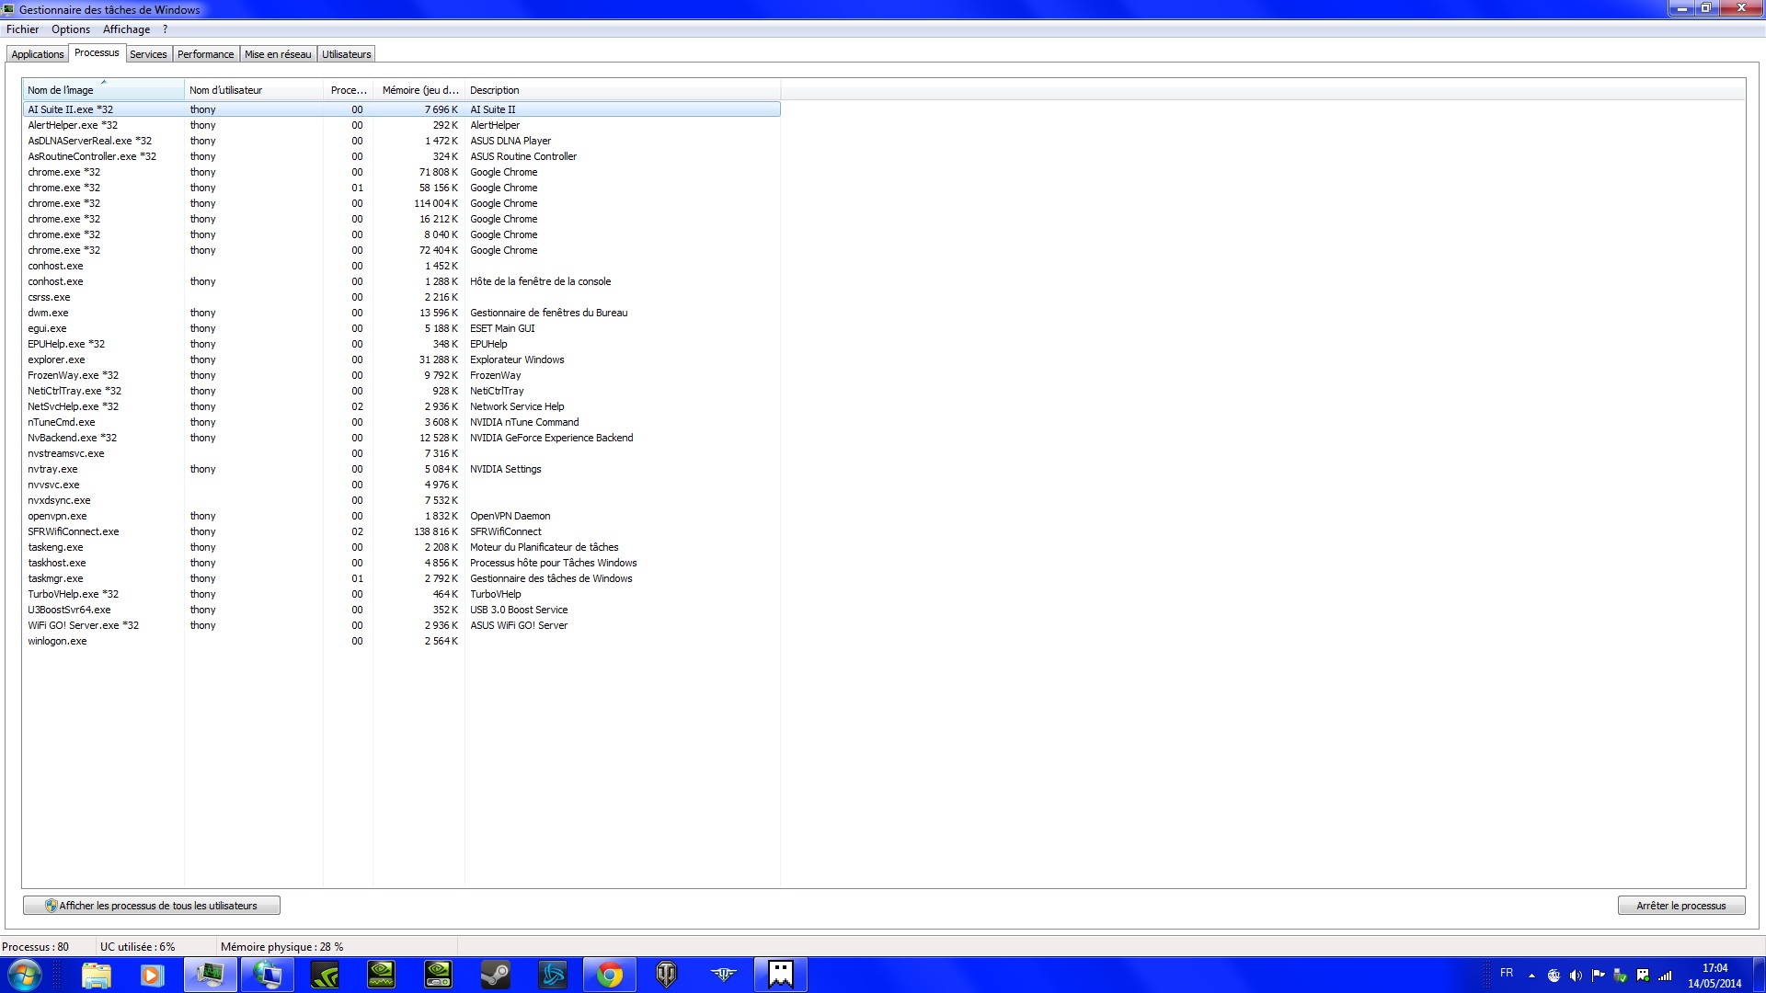This screenshot has height=993, width=1766.
Task: Select the Processus tab
Action: (97, 52)
